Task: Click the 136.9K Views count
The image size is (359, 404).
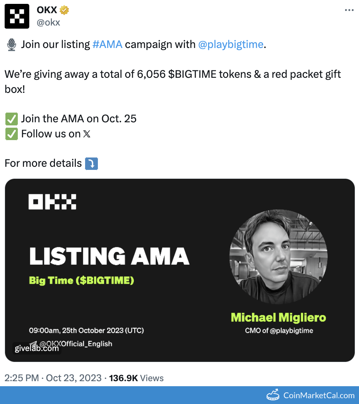Action: (x=136, y=378)
